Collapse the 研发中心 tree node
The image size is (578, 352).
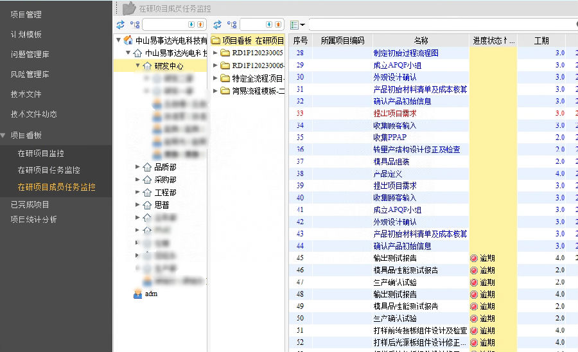tap(138, 66)
